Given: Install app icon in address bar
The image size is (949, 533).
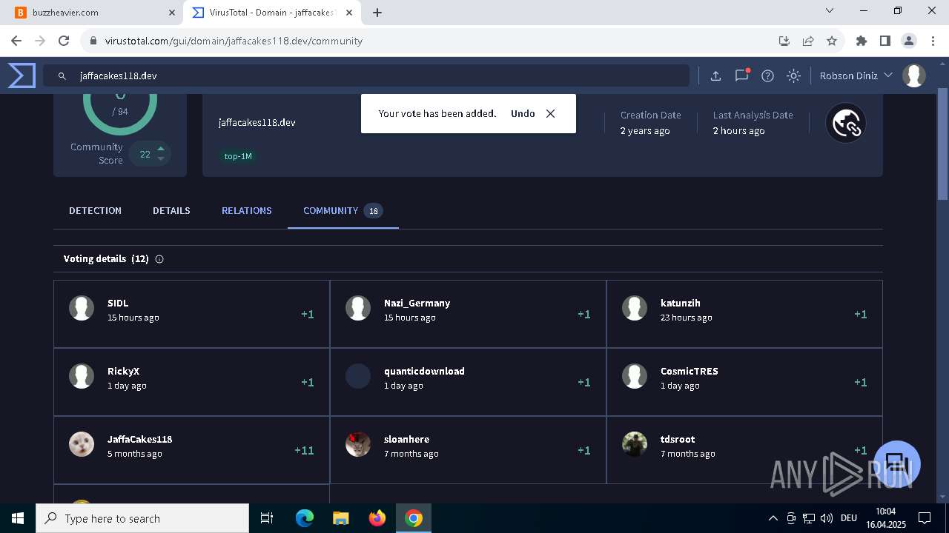Looking at the screenshot, I should (784, 41).
